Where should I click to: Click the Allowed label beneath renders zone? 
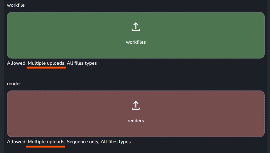pos(17,142)
